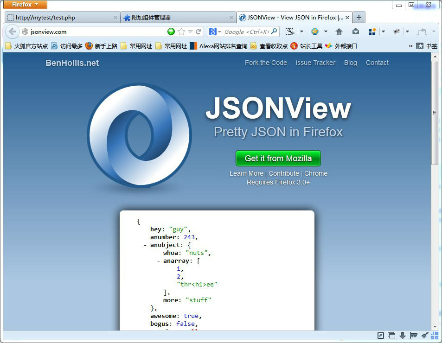This screenshot has height=343, width=442.
Task: Expand the dropdown beside the star badge icon
Action: coord(326,32)
